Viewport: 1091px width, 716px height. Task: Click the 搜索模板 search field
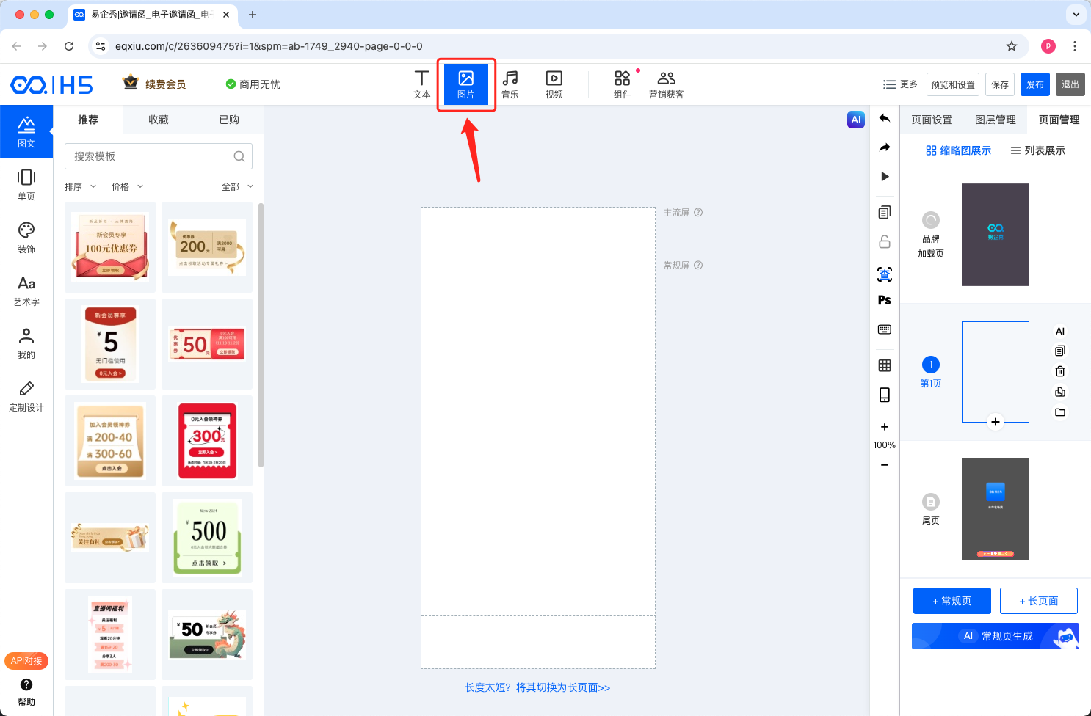151,156
